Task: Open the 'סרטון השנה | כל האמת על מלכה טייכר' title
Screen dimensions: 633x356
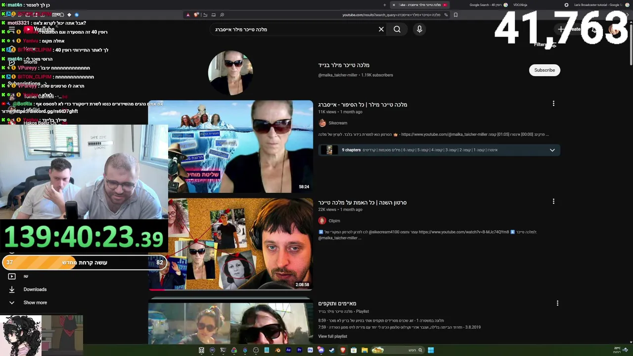Action: coord(362,202)
